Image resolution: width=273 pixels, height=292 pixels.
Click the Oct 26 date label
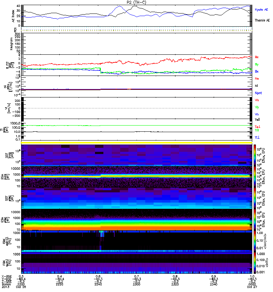pyautogui.click(x=21, y=287)
